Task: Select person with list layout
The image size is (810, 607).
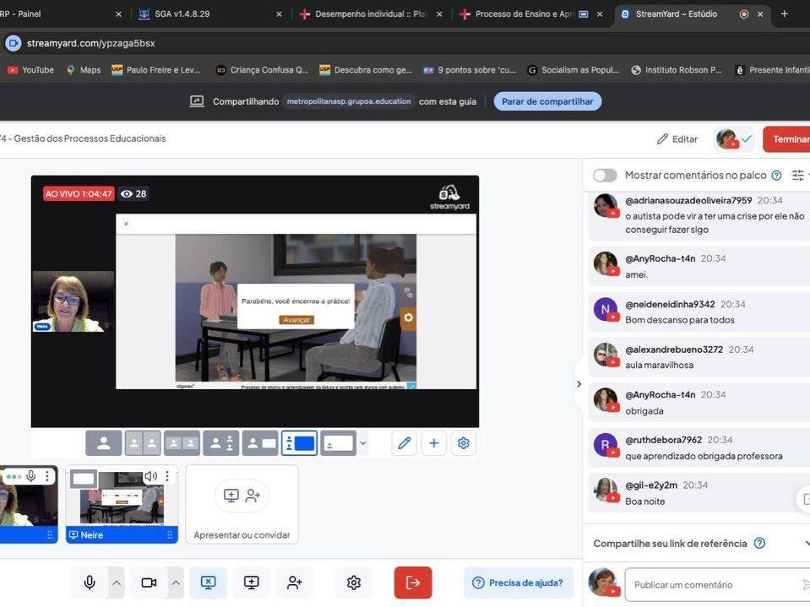Action: tap(221, 443)
